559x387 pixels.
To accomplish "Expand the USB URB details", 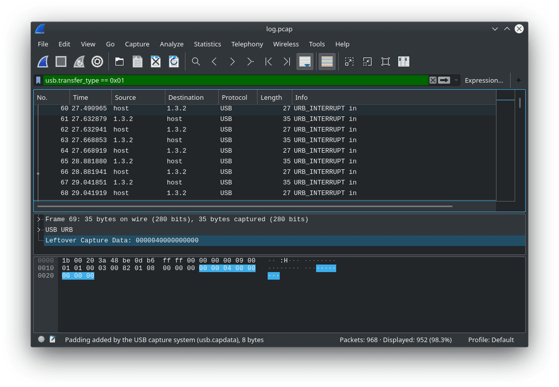I will pyautogui.click(x=39, y=230).
